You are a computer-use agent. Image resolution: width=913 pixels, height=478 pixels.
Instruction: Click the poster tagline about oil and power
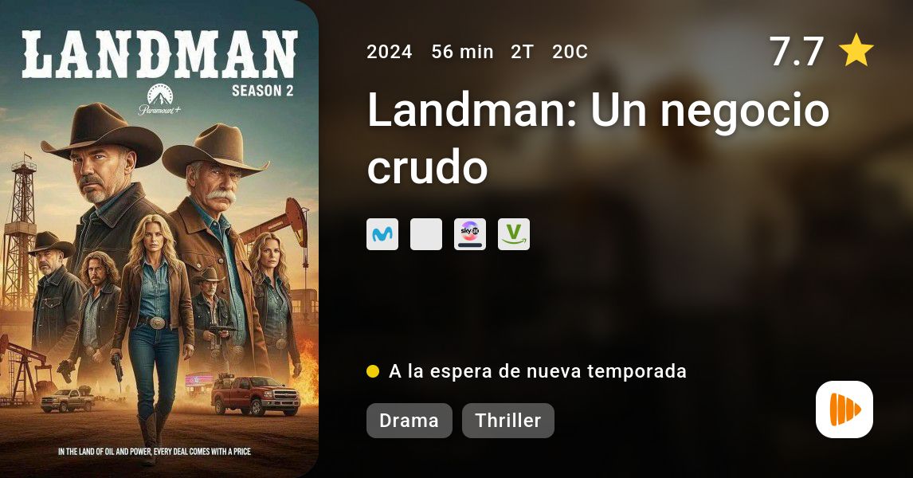155,451
